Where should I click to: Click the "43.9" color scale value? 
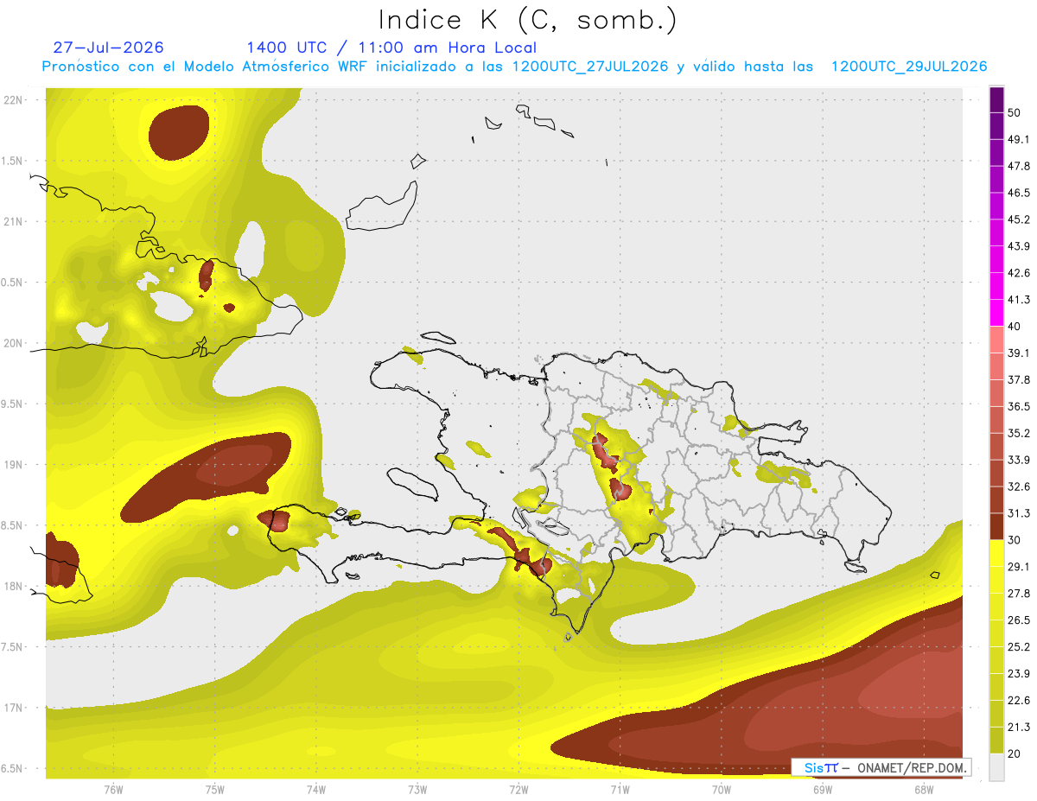[x=1019, y=246]
